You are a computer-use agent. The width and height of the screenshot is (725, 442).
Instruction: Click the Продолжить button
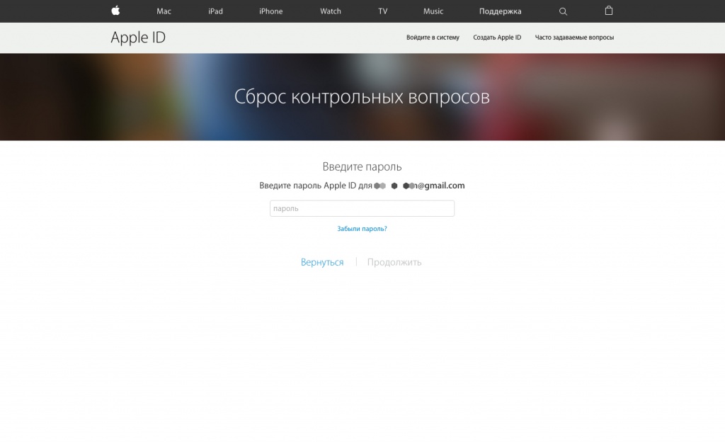coord(394,262)
